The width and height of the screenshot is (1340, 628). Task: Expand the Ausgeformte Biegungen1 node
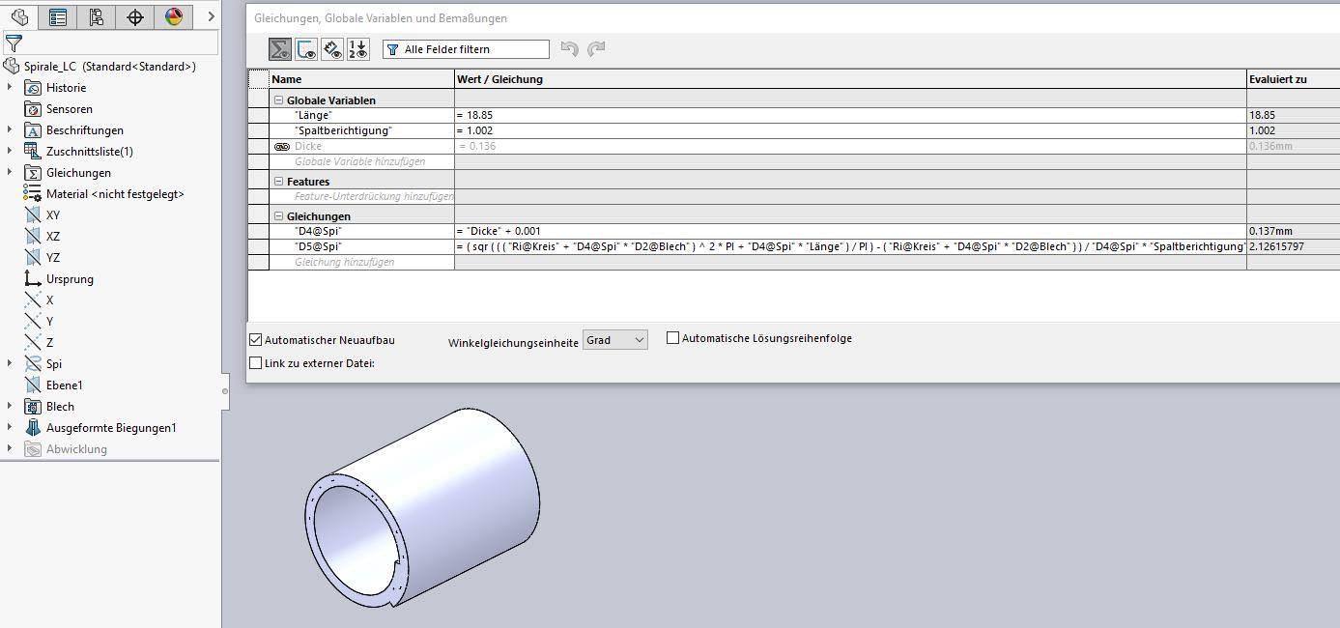(10, 428)
